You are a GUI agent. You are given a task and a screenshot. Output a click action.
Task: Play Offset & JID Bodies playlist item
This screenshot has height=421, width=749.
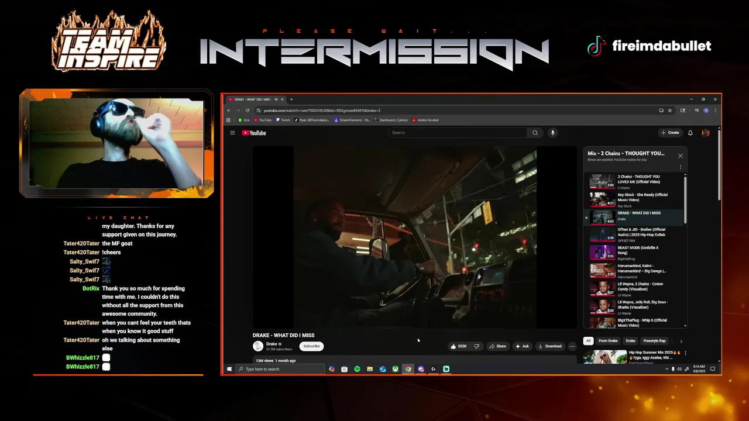coord(634,234)
